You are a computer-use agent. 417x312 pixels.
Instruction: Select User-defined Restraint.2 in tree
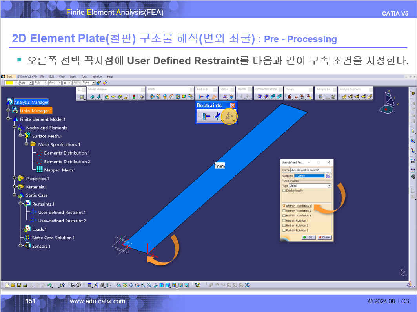click(x=62, y=221)
